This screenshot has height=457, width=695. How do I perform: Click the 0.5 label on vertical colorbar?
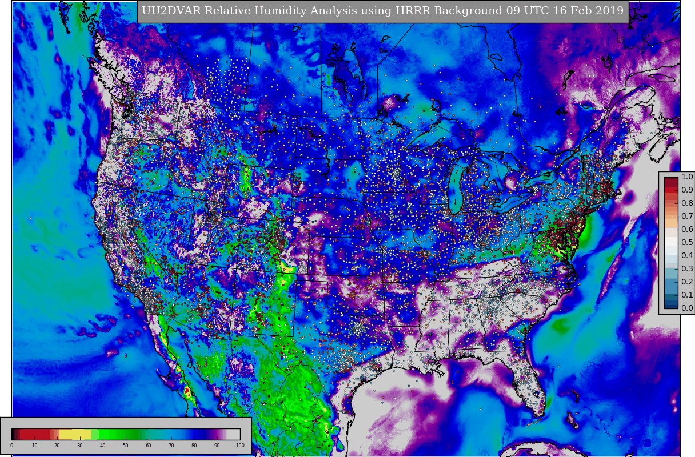click(687, 243)
